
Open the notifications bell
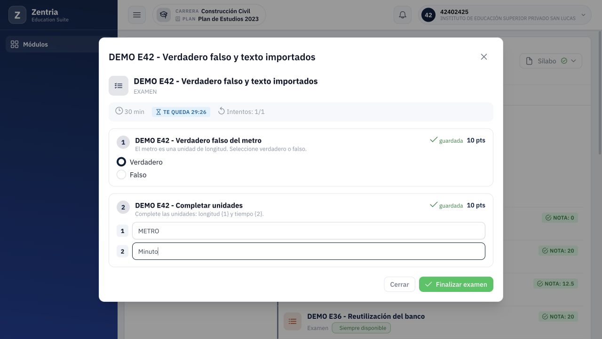(x=403, y=15)
